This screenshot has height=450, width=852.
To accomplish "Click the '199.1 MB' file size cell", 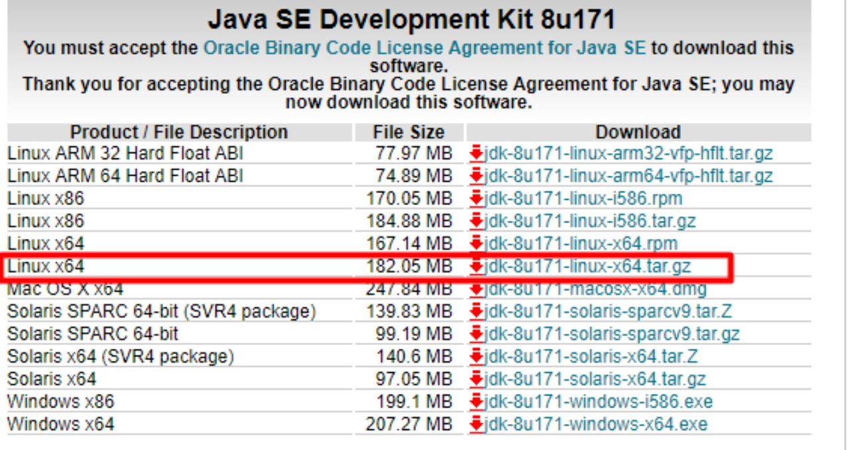I will [414, 402].
